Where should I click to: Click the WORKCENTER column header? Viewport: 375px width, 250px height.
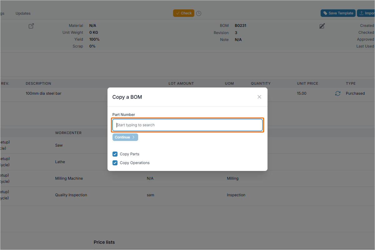68,133
